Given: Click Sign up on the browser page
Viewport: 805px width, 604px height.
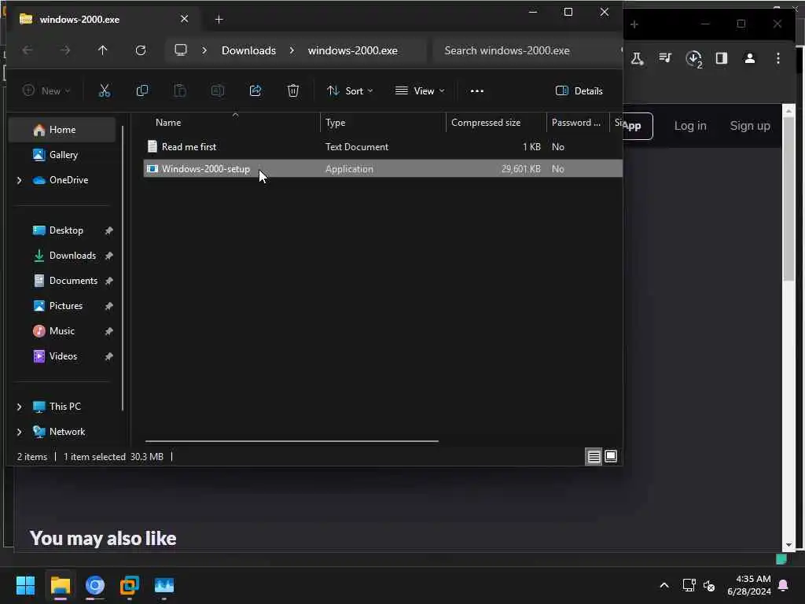Looking at the screenshot, I should pyautogui.click(x=749, y=126).
